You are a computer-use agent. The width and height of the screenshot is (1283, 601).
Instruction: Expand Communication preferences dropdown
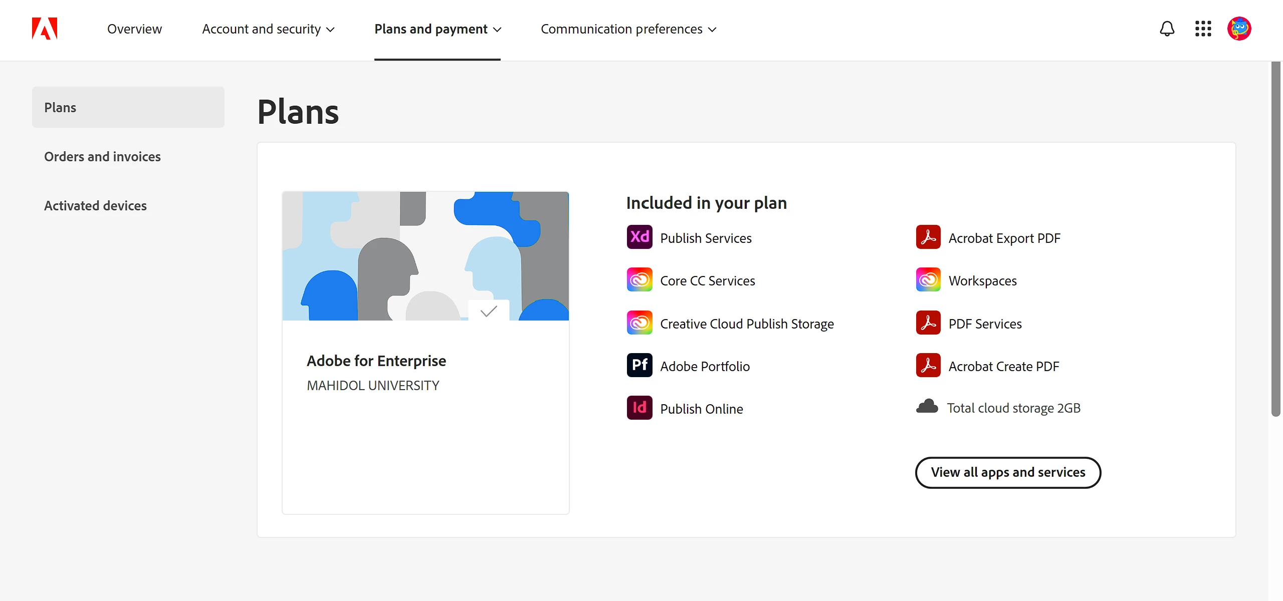tap(628, 29)
